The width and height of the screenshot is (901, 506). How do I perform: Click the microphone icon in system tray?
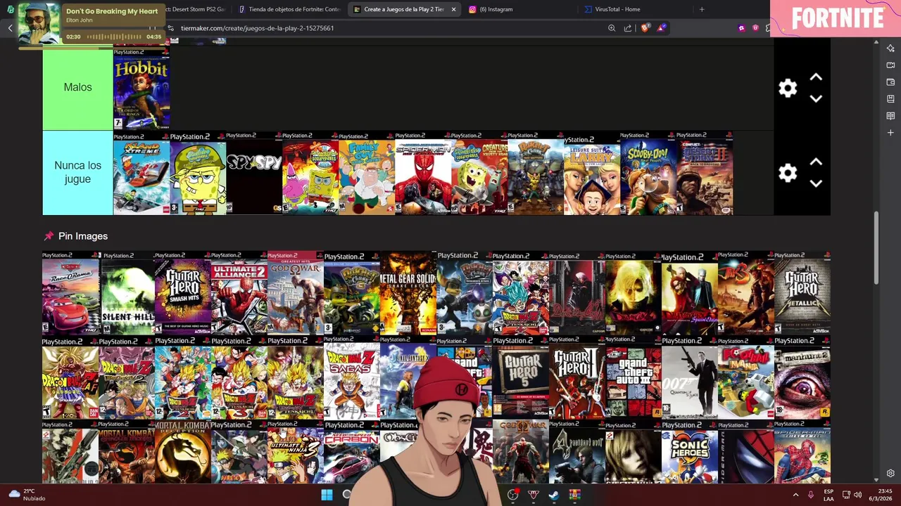click(811, 495)
